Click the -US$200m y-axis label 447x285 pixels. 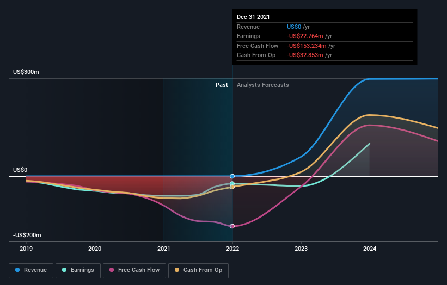coord(27,235)
